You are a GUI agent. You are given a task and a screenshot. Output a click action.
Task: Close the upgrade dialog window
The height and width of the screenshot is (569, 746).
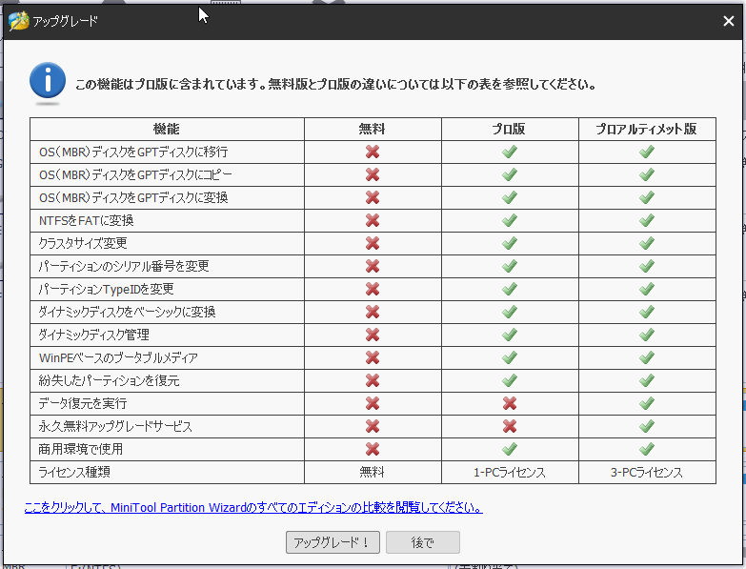[729, 21]
